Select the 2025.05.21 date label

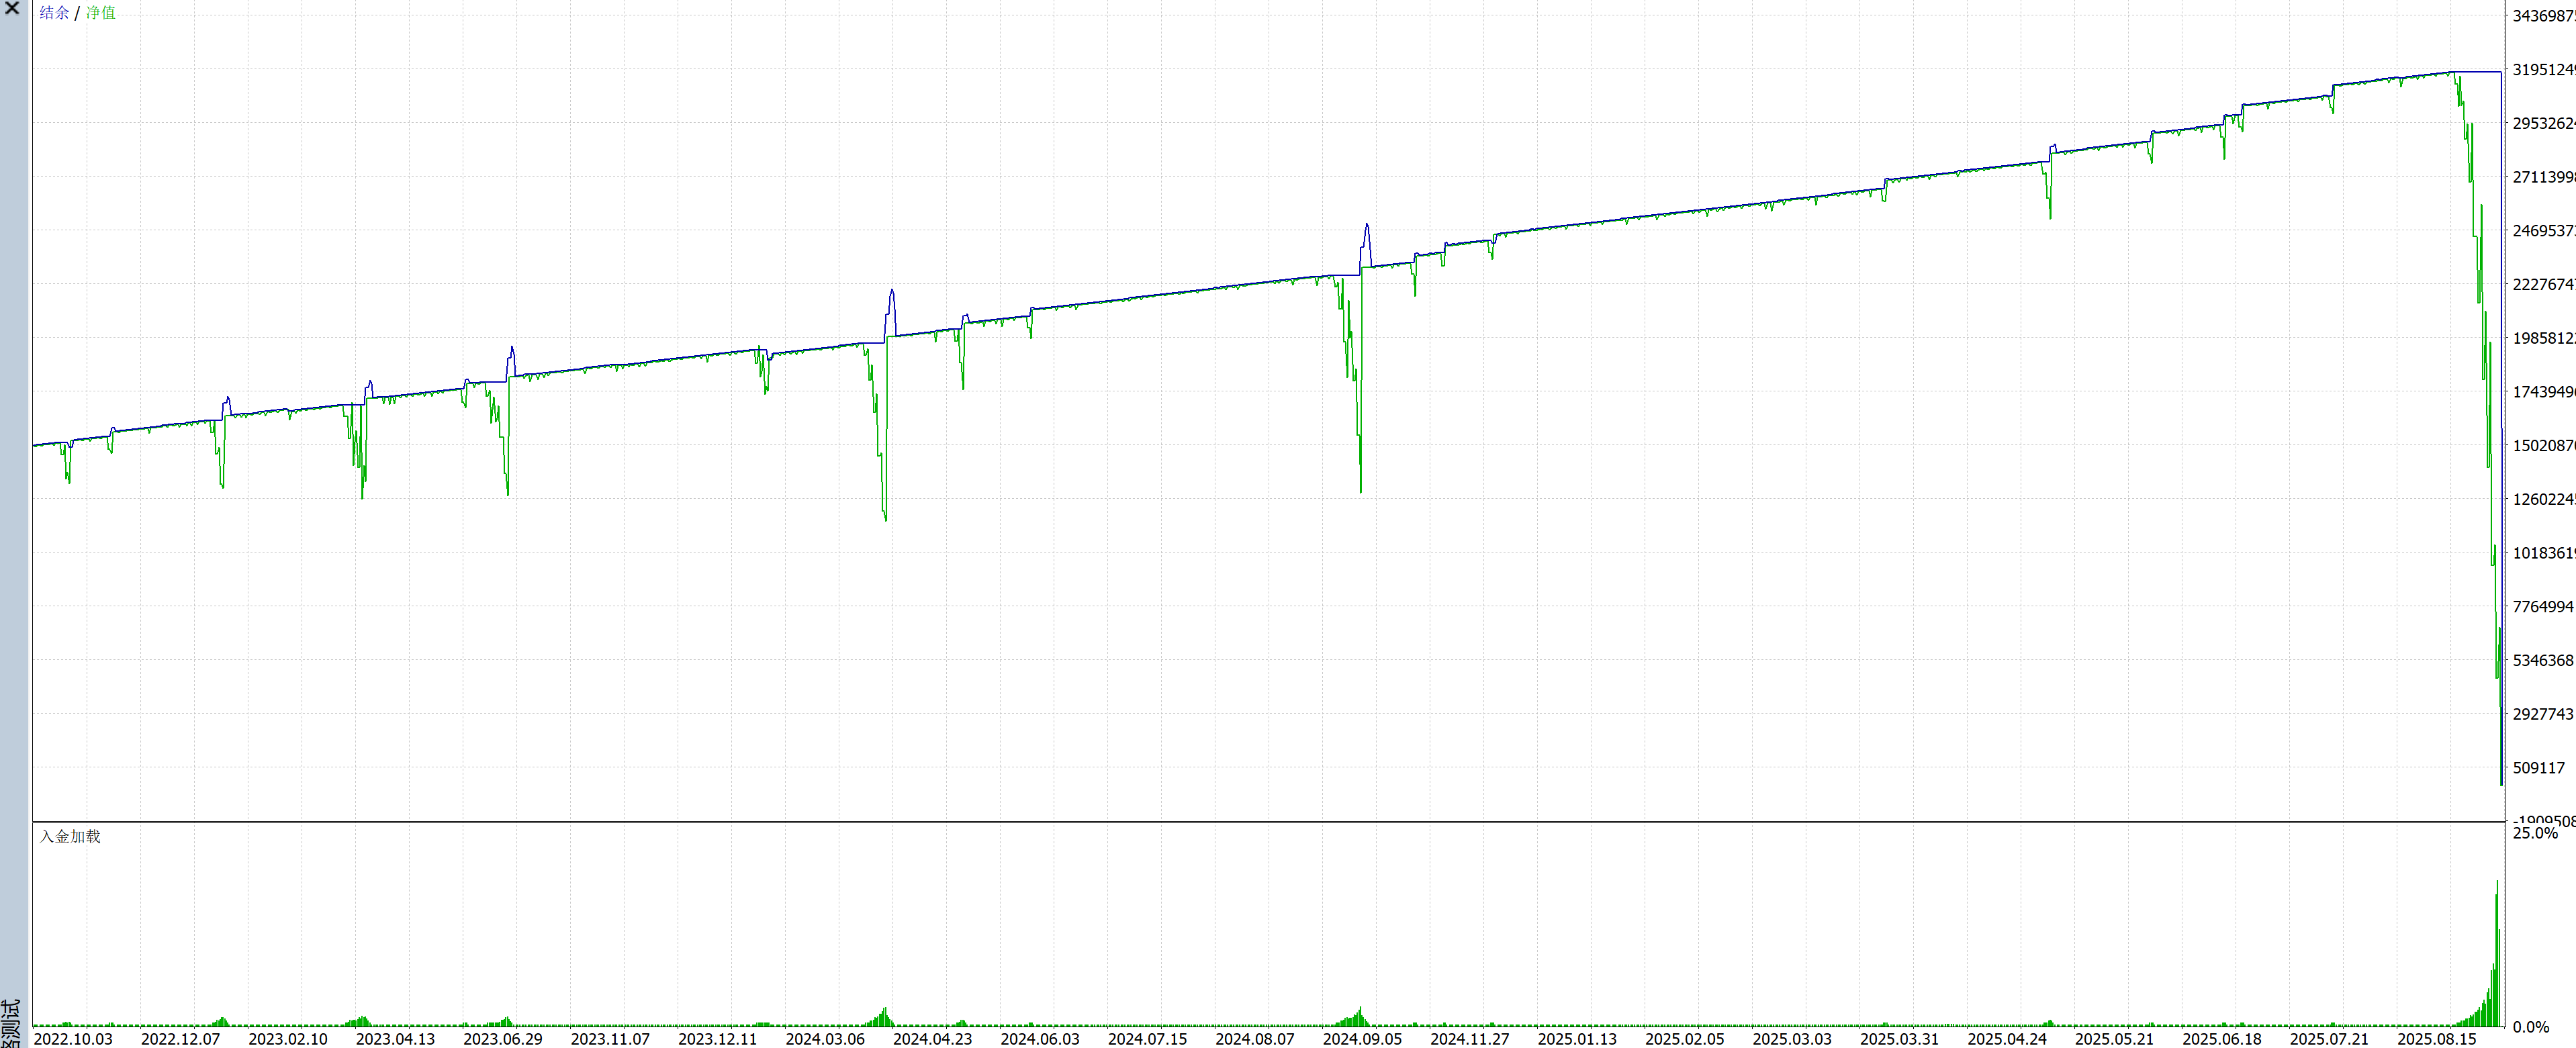coord(2115,1038)
